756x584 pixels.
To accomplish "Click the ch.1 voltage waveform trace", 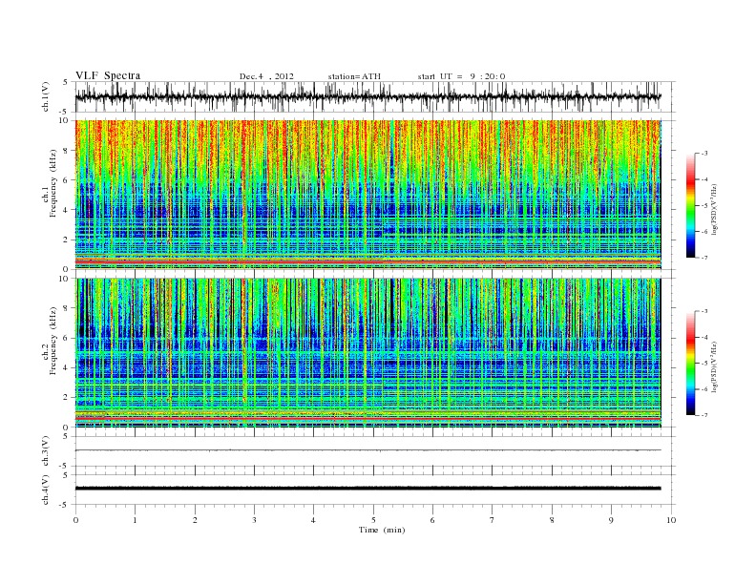I will point(367,96).
